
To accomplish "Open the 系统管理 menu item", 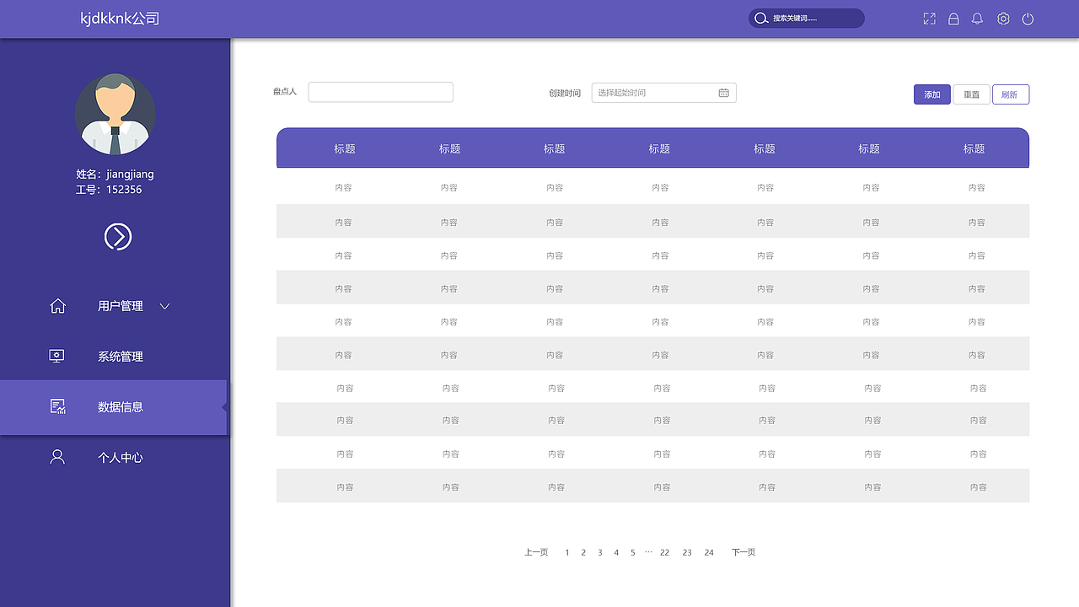I will pyautogui.click(x=121, y=357).
